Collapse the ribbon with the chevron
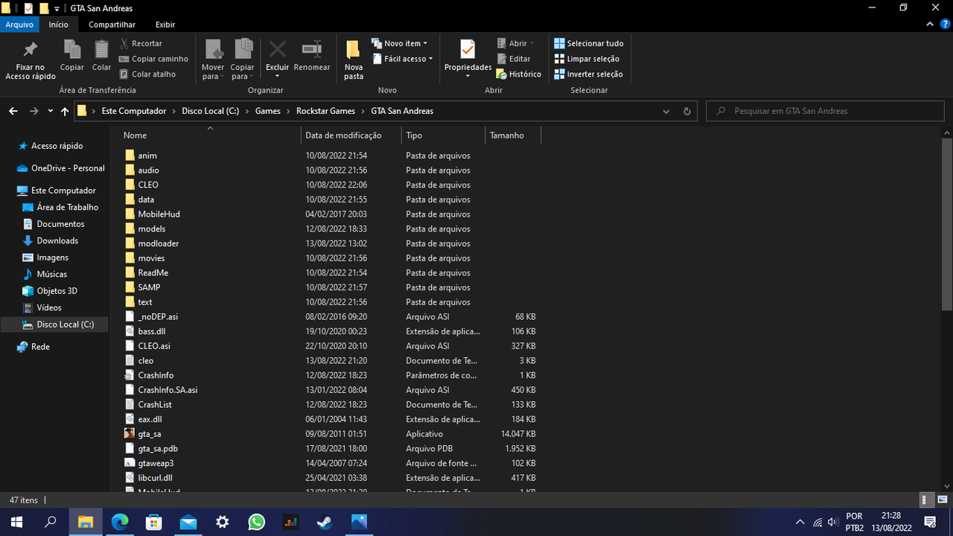Viewport: 953px width, 536px height. click(x=928, y=25)
